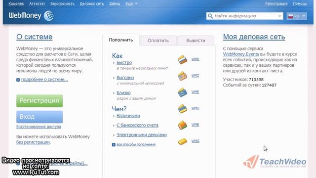Open 'Электронными деньгами' link
316x178 pixels.
click(x=142, y=135)
